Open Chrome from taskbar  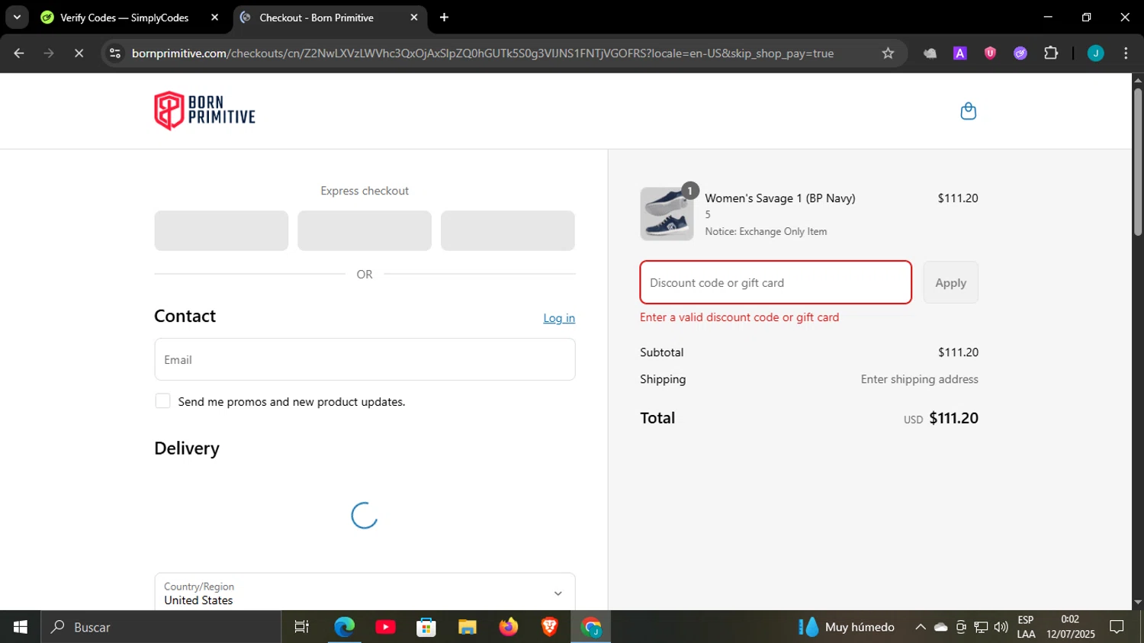590,627
